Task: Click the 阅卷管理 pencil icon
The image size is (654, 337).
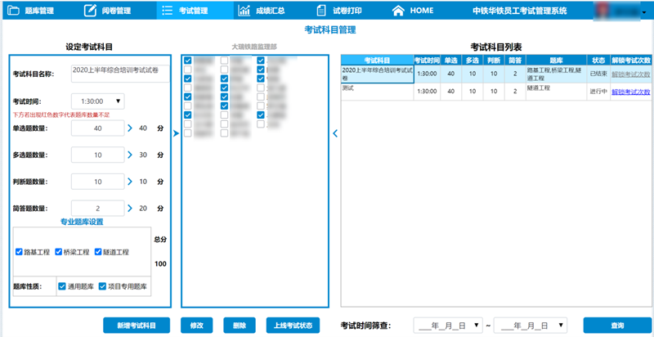Action: tap(89, 11)
